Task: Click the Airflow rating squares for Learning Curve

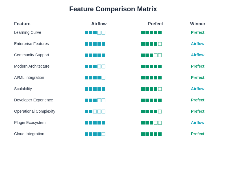Action: 95,33
